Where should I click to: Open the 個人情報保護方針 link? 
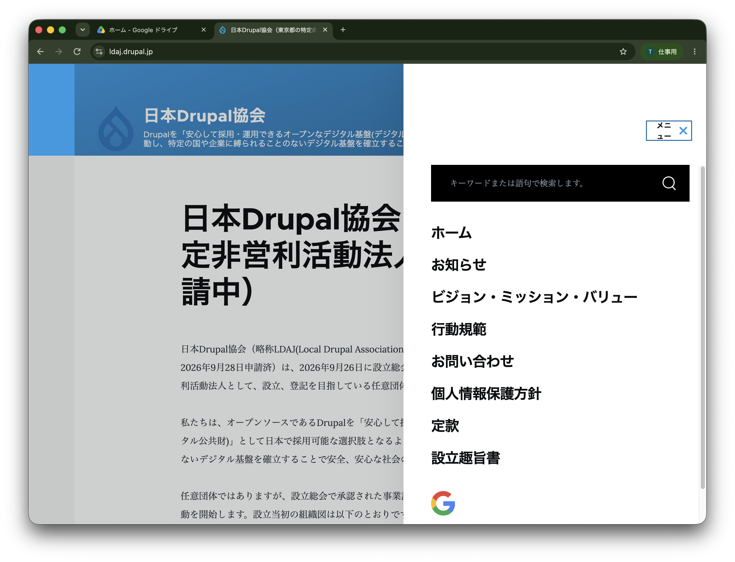486,393
